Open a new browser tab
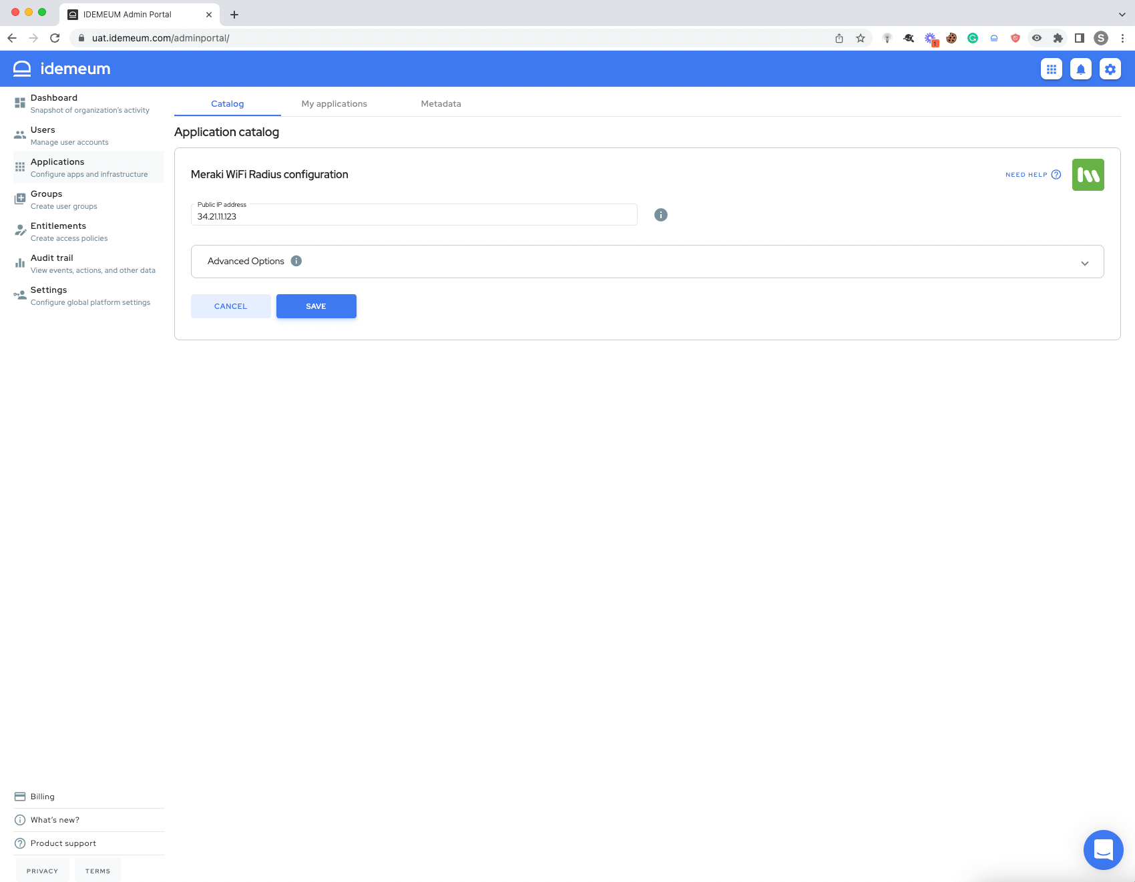The image size is (1135, 882). pyautogui.click(x=234, y=14)
